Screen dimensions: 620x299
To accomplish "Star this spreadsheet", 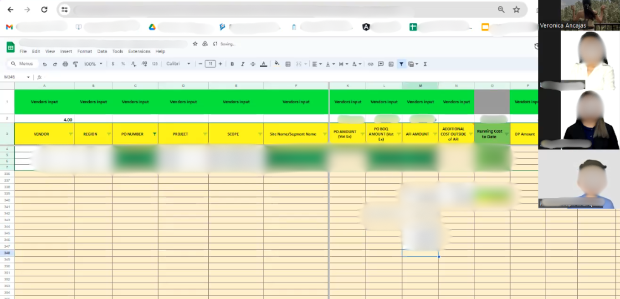I will pyautogui.click(x=195, y=44).
